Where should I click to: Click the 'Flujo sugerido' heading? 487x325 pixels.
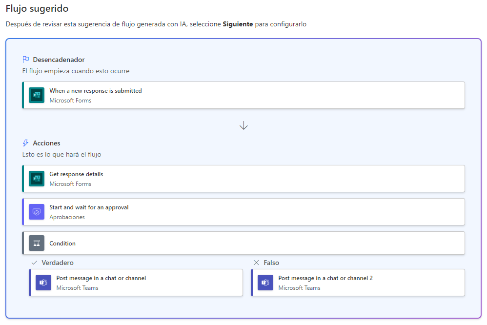[x=37, y=8]
